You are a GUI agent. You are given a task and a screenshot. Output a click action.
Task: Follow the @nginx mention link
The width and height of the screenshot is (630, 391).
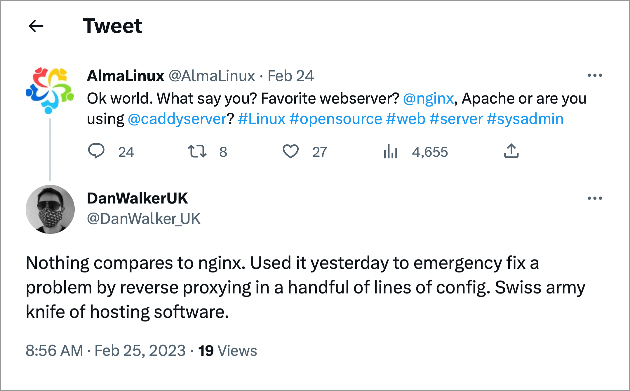pyautogui.click(x=428, y=99)
